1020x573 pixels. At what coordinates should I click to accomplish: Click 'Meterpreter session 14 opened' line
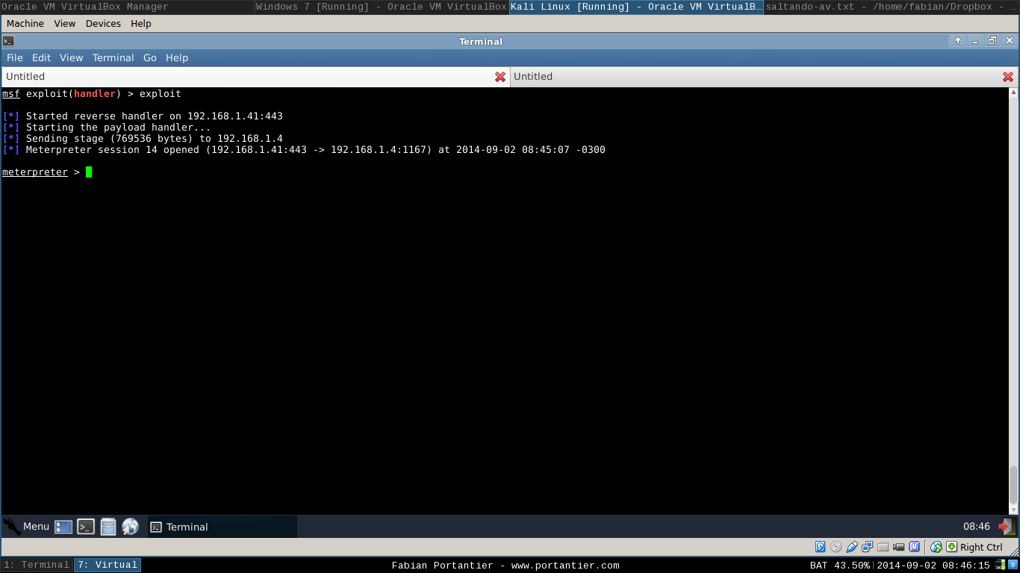304,150
